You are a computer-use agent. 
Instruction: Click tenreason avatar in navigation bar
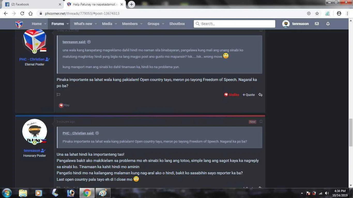pyautogui.click(x=286, y=24)
